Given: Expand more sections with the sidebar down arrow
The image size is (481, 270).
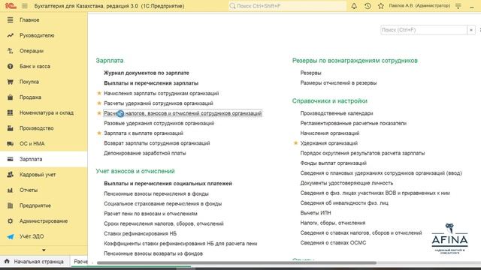Looking at the screenshot, I should point(44,250).
